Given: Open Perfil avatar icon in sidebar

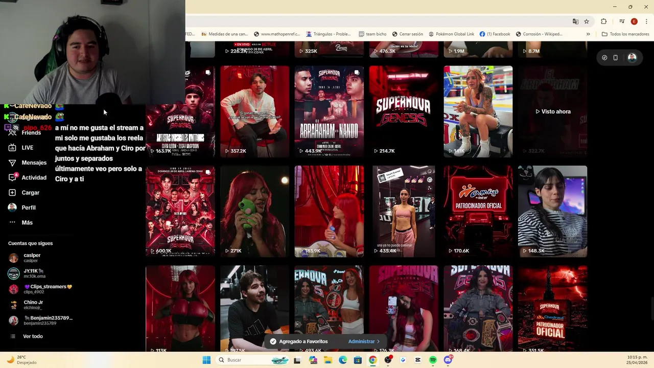Looking at the screenshot, I should 12,208.
